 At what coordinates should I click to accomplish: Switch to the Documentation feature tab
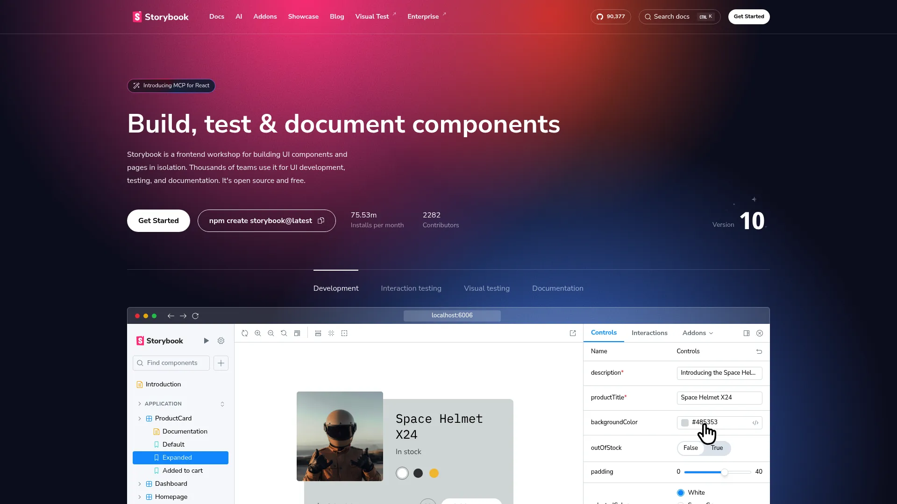click(x=558, y=288)
